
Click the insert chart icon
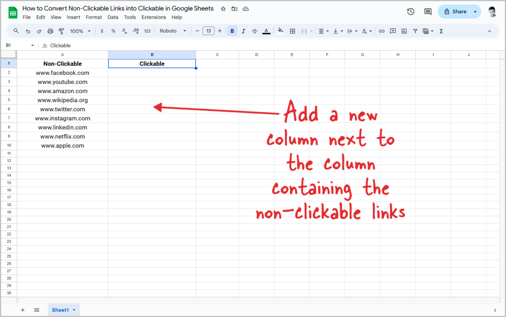pos(404,31)
